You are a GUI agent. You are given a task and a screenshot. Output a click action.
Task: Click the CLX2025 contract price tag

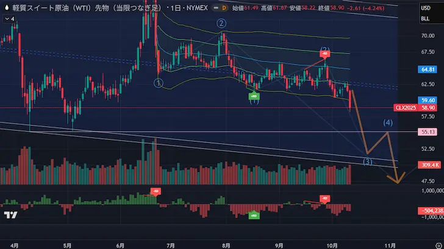click(x=406, y=108)
